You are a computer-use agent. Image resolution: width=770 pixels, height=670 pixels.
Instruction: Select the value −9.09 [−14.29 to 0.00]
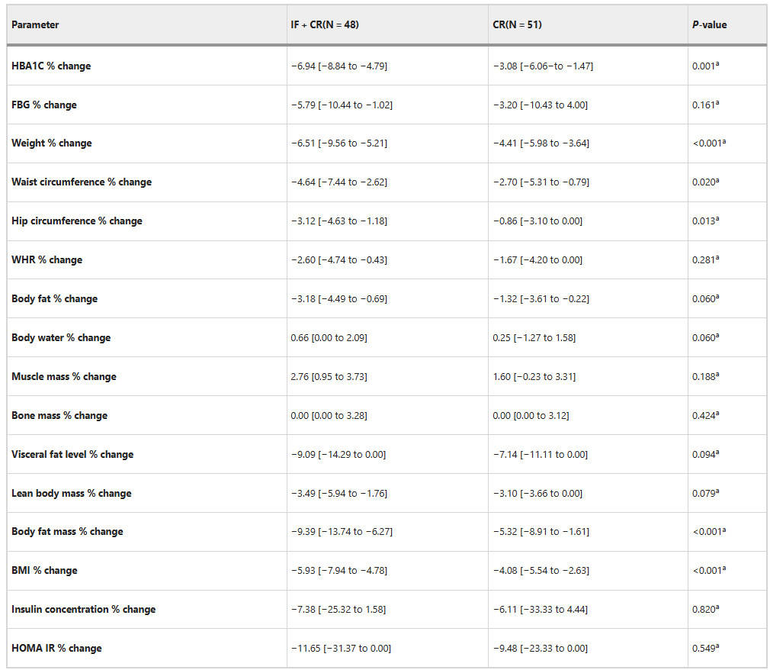pyautogui.click(x=338, y=454)
